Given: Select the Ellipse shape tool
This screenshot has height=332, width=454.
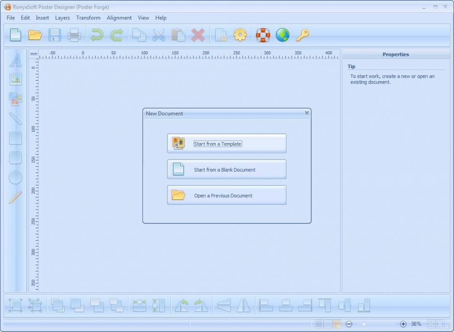Looking at the screenshot, I should pyautogui.click(x=15, y=177).
